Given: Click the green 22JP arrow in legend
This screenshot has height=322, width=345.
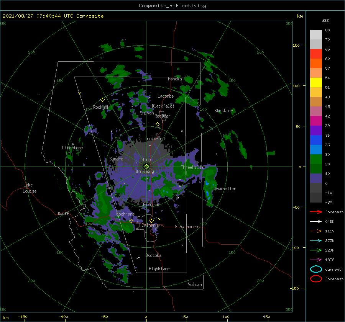Looking at the screenshot, I should [316, 250].
